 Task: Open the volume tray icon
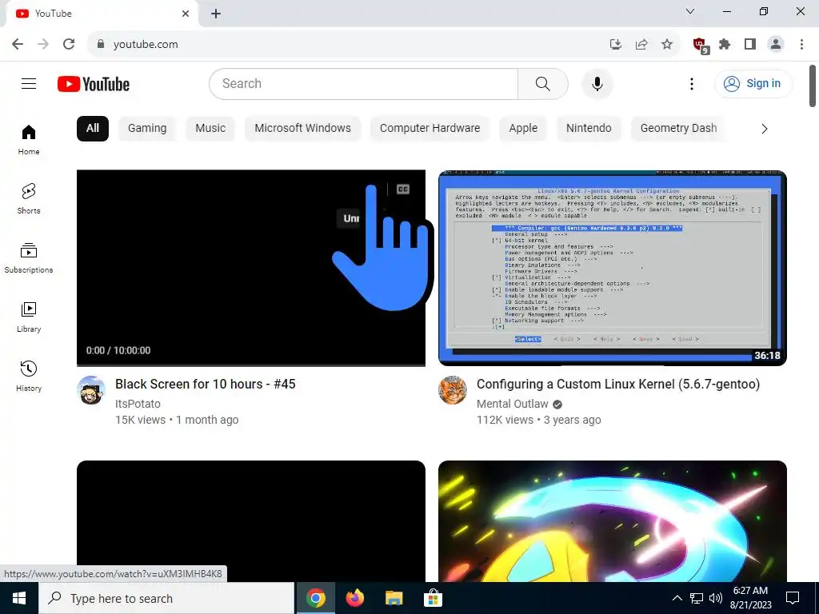click(x=716, y=598)
